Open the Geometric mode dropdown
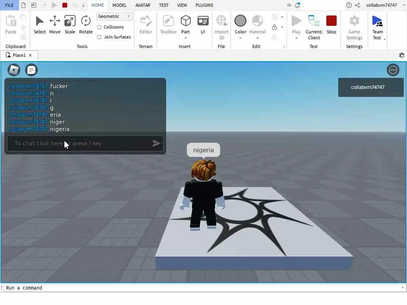The width and height of the screenshot is (407, 305). pyautogui.click(x=114, y=16)
